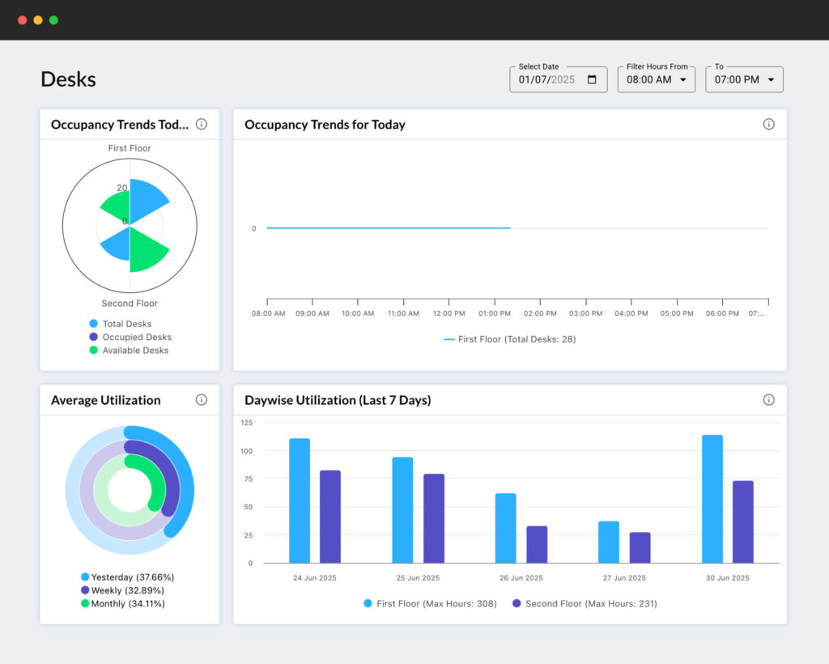This screenshot has width=829, height=664.
Task: Click First Floor (Total Desks: 28) legend
Action: click(510, 339)
